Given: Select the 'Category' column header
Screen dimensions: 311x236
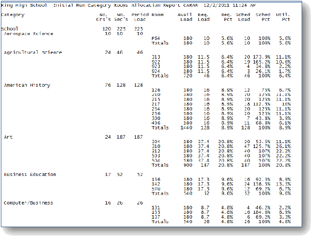Looking at the screenshot, I should [x=13, y=15].
